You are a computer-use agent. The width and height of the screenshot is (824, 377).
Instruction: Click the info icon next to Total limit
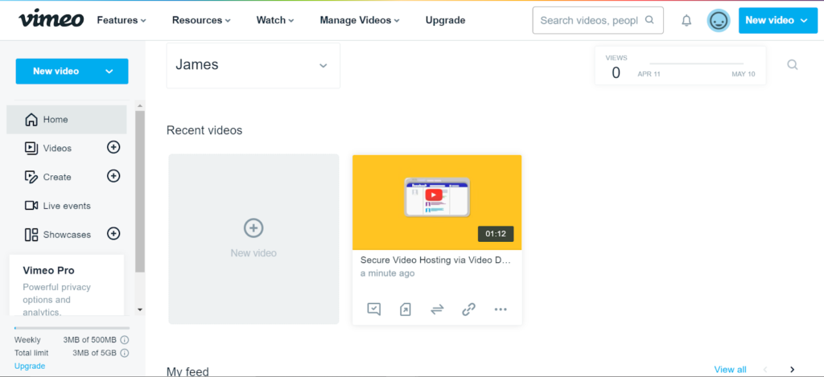125,353
